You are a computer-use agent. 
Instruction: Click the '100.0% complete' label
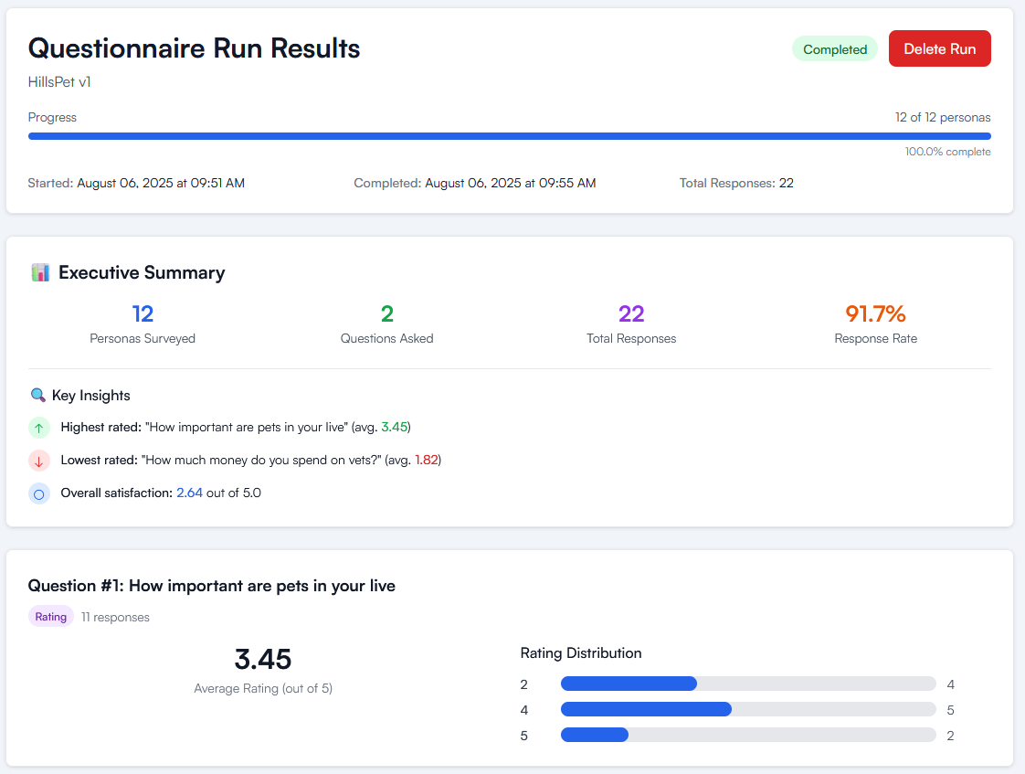[x=948, y=152]
